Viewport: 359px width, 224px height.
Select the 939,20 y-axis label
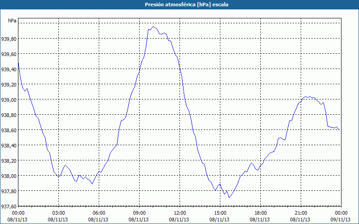pos(9,85)
